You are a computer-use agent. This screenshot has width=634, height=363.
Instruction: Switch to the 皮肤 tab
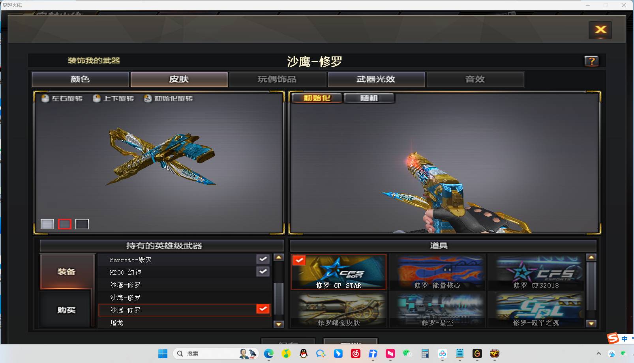click(x=179, y=79)
